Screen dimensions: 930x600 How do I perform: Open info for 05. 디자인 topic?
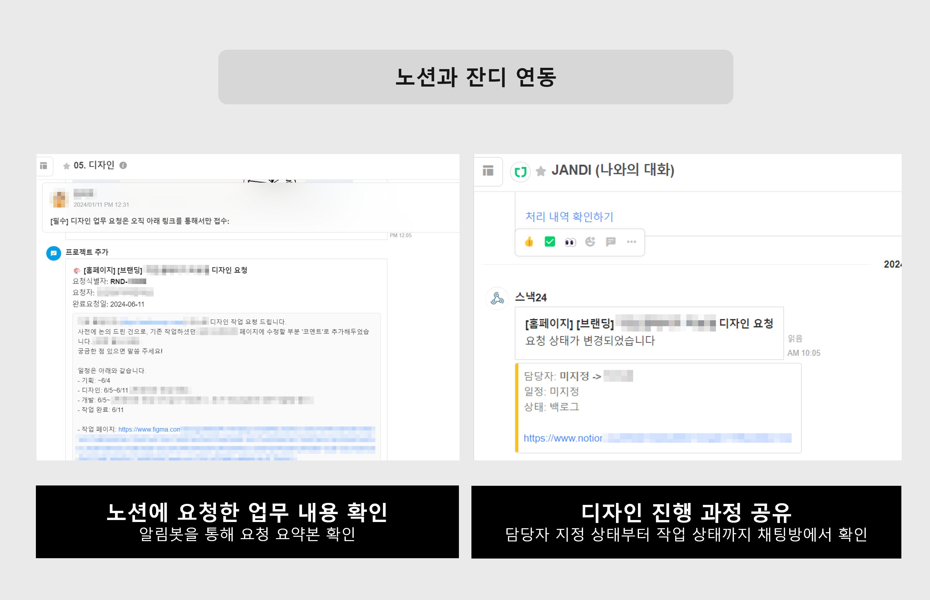pos(123,166)
